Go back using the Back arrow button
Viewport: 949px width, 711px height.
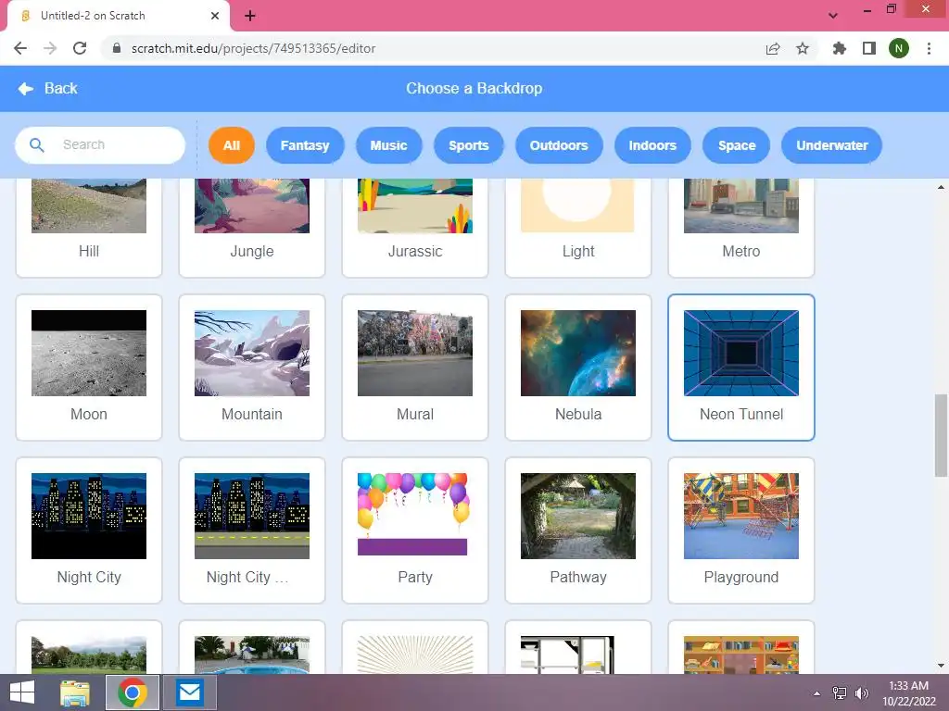(x=48, y=88)
